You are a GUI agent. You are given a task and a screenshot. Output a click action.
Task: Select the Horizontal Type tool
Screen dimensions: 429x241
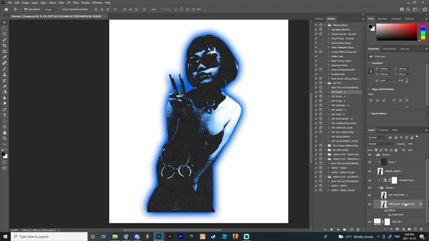click(x=5, y=115)
